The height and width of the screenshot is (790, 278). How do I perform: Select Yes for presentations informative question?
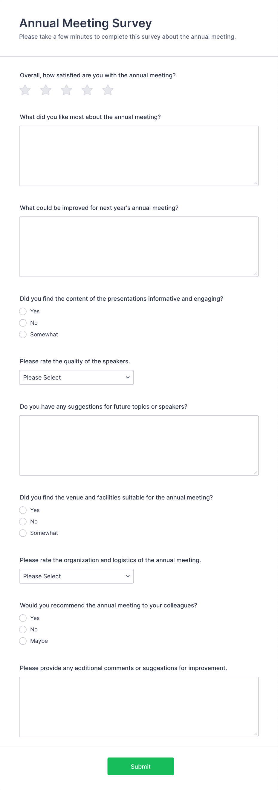tap(23, 311)
